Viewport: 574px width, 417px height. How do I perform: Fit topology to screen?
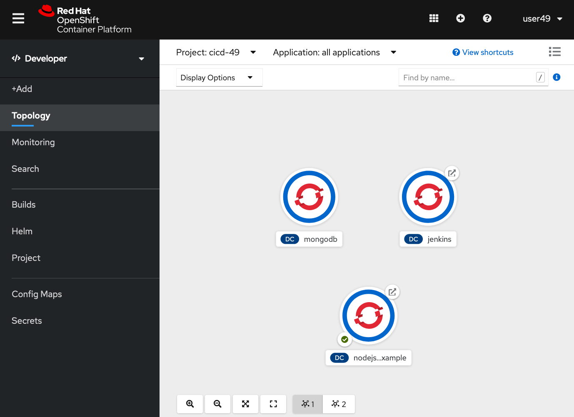[245, 404]
